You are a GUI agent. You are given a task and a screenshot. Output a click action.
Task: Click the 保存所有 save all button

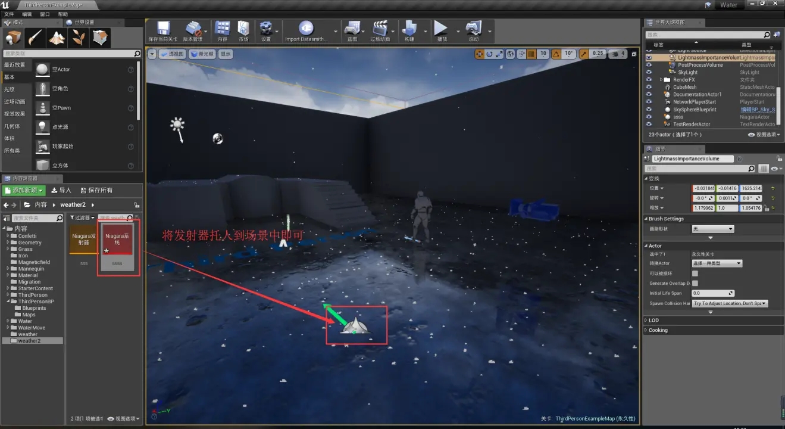(x=96, y=191)
